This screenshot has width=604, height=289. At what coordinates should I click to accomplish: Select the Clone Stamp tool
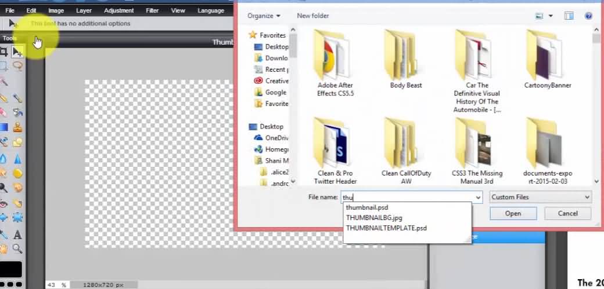(17, 127)
